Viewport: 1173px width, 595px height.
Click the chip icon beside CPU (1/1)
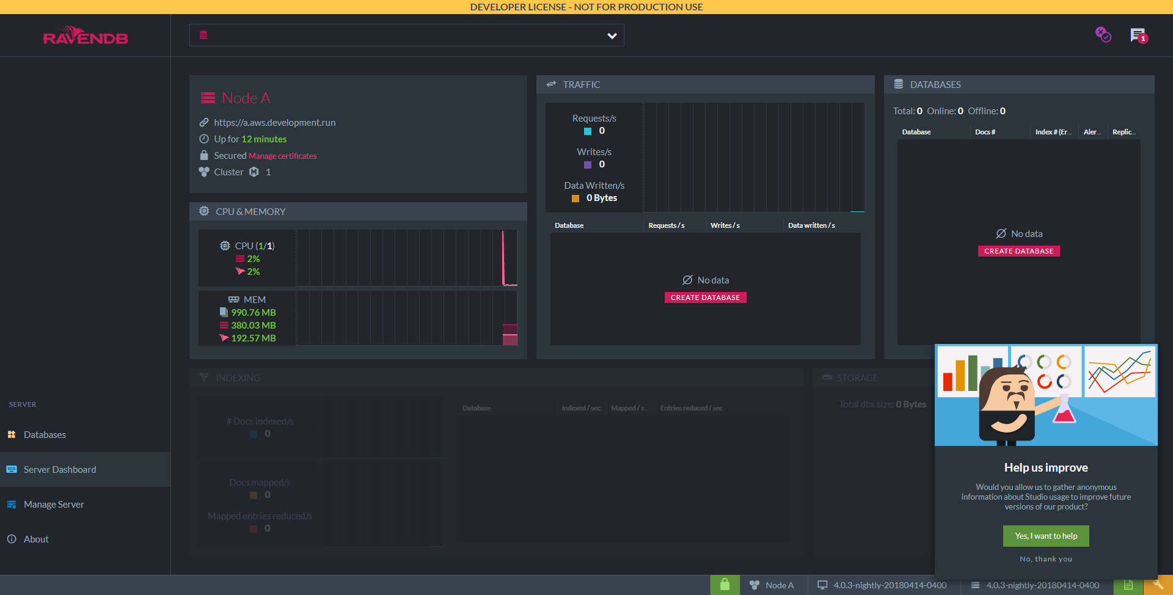225,246
